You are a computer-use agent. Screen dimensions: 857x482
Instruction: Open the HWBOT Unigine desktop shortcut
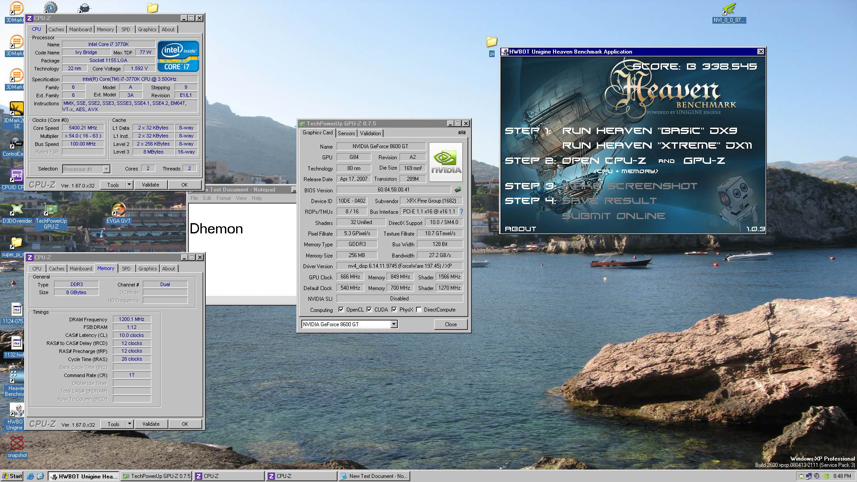tap(15, 417)
